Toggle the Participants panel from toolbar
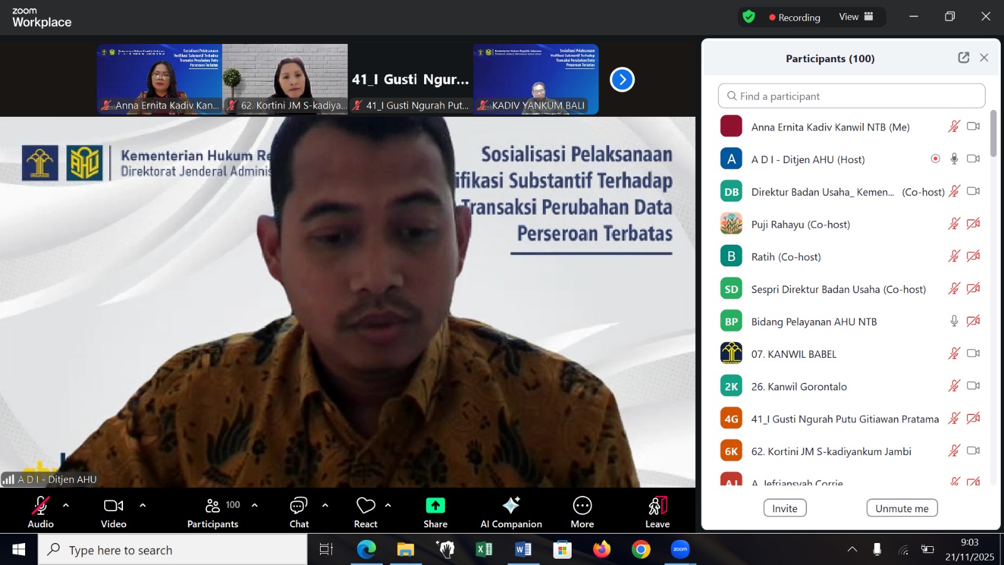1004x565 pixels. (x=213, y=506)
